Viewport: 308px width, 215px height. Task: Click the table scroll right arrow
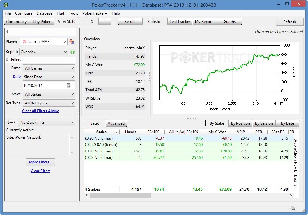(291, 195)
